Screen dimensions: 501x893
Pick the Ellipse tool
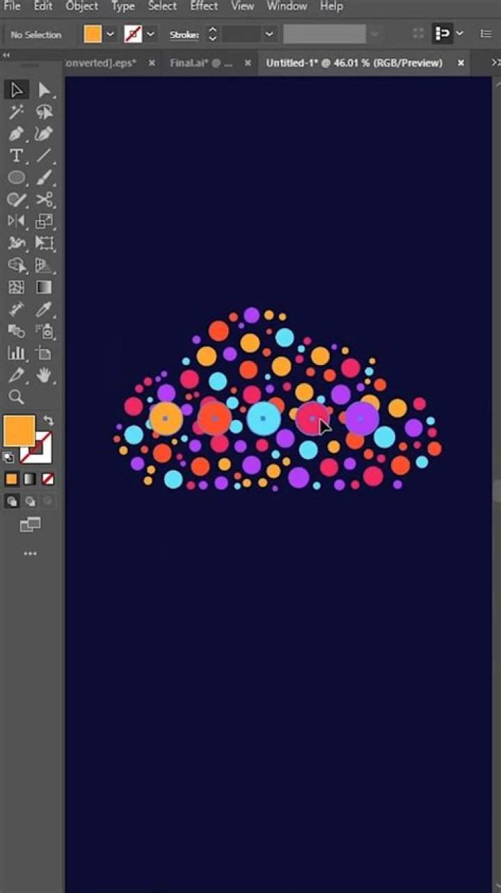tap(17, 178)
